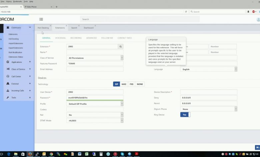Click the Call Center headset icon in sidebar
This screenshot has width=260, height=157.
(x=8, y=76)
